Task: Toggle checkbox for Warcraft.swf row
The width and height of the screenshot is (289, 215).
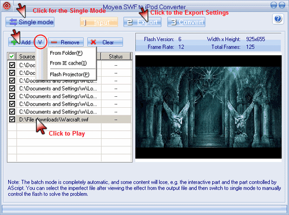Action: click(12, 119)
